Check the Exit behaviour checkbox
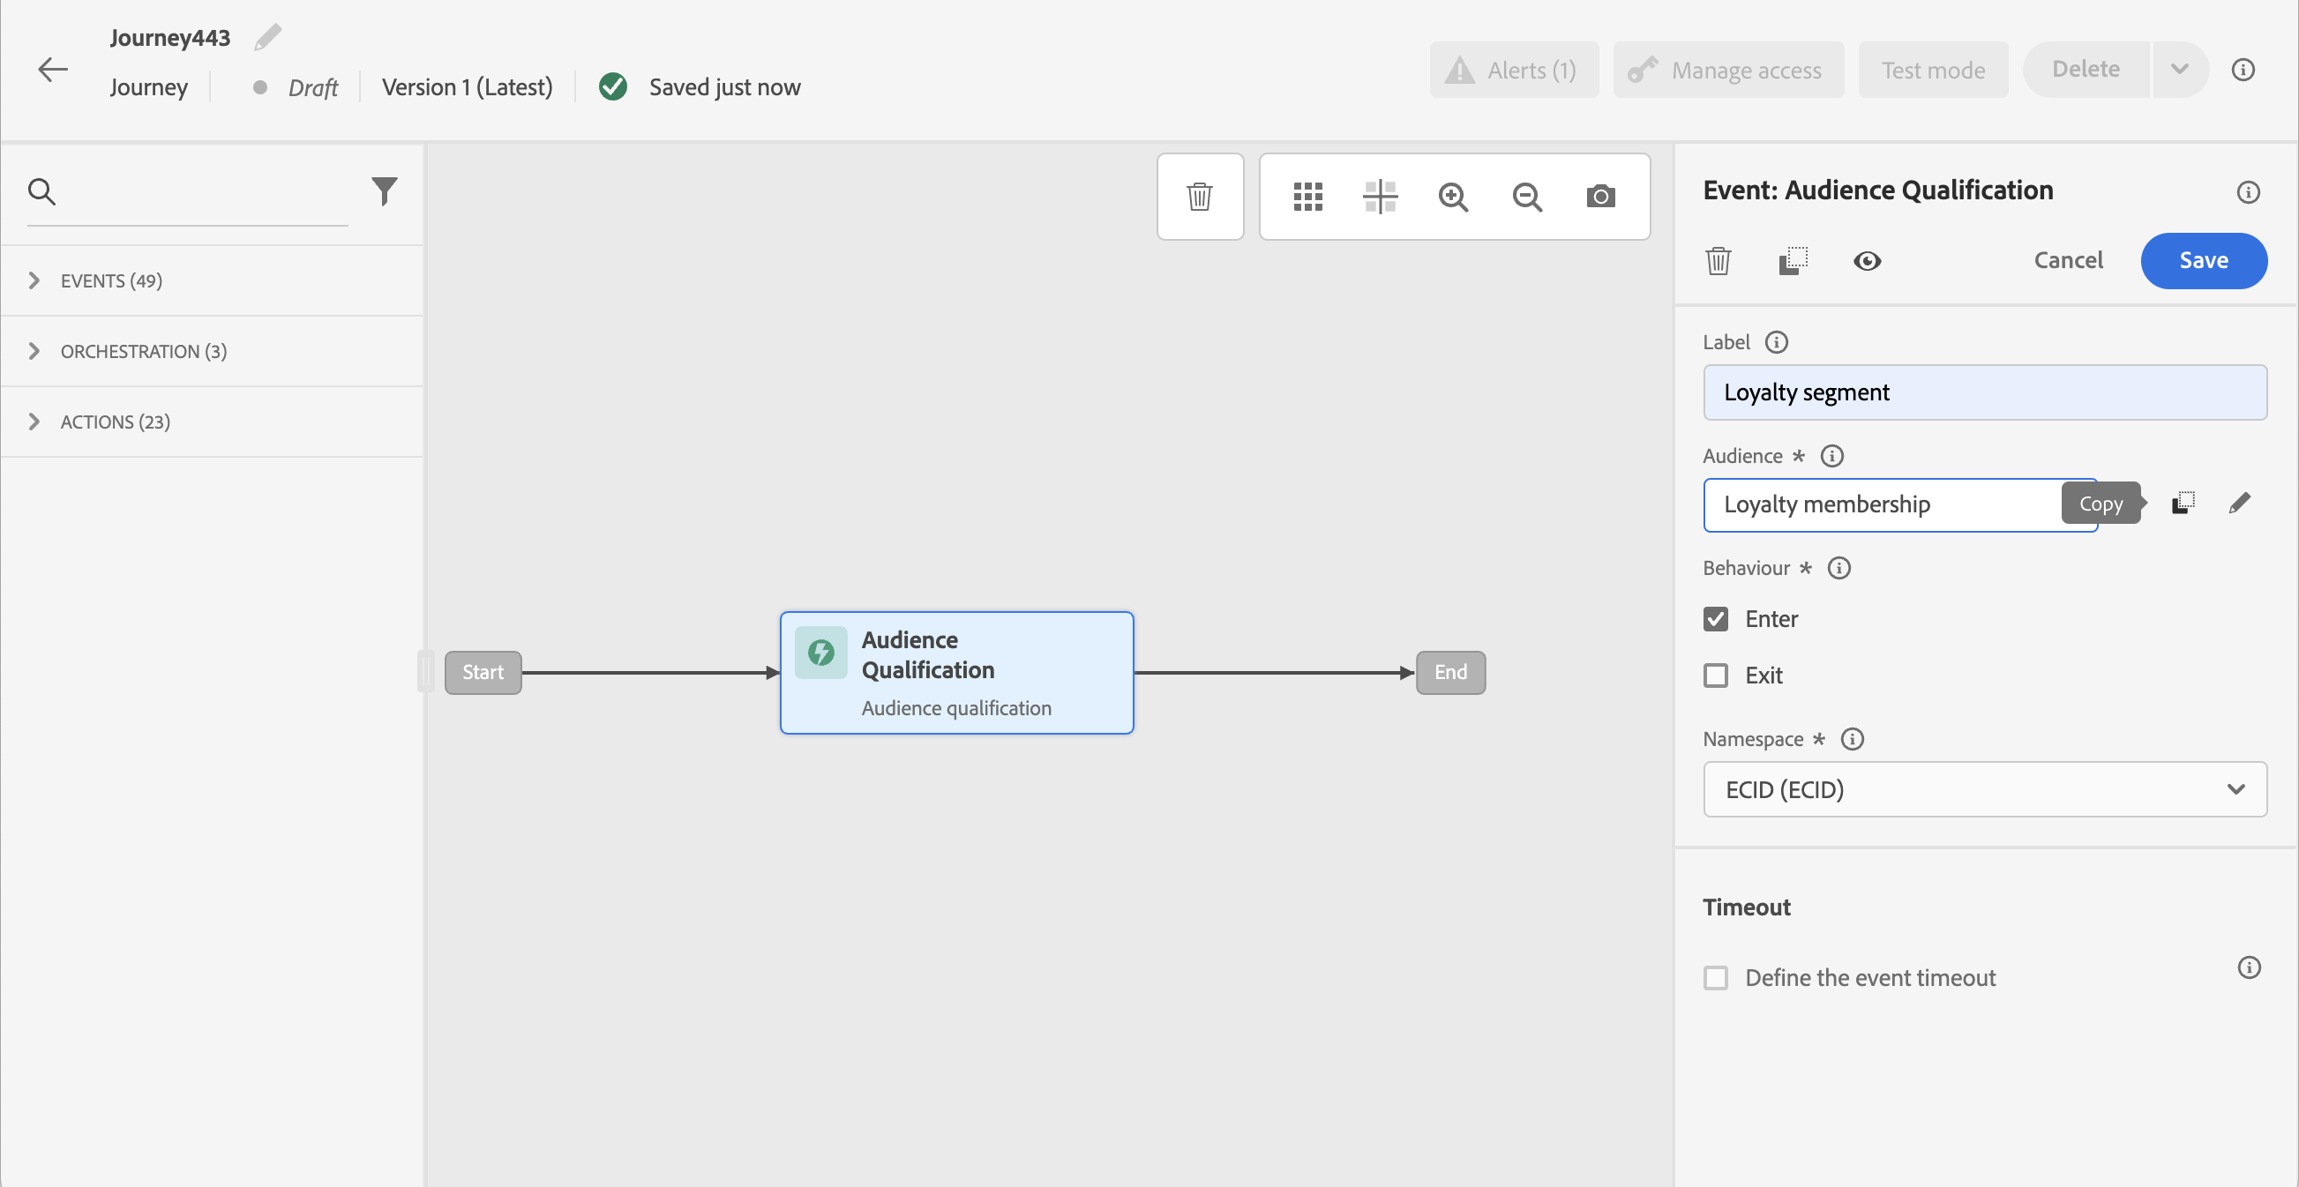The image size is (2299, 1187). click(x=1715, y=676)
